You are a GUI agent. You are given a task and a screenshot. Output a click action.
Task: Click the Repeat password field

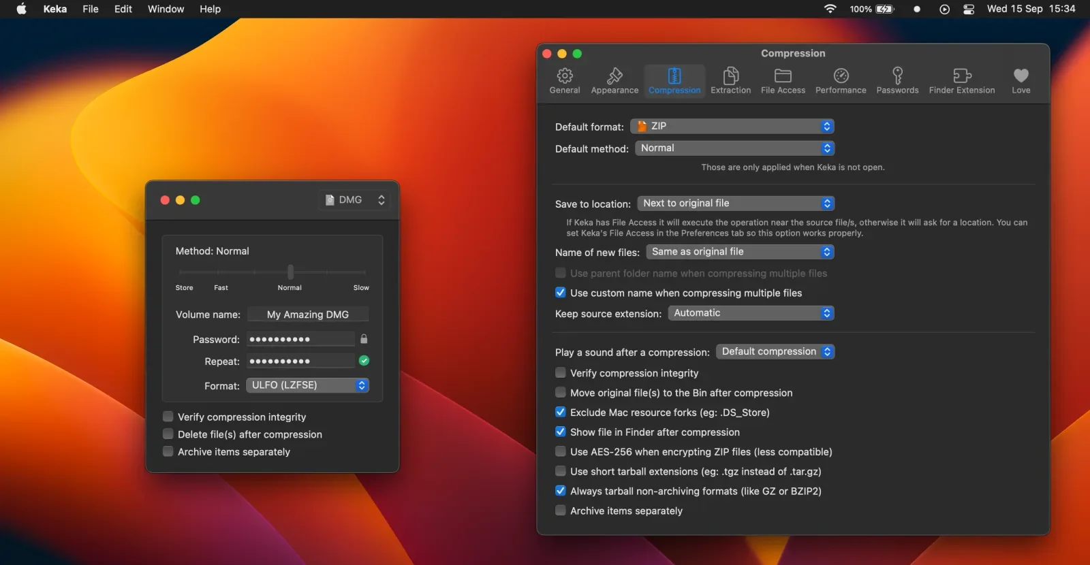[300, 361]
